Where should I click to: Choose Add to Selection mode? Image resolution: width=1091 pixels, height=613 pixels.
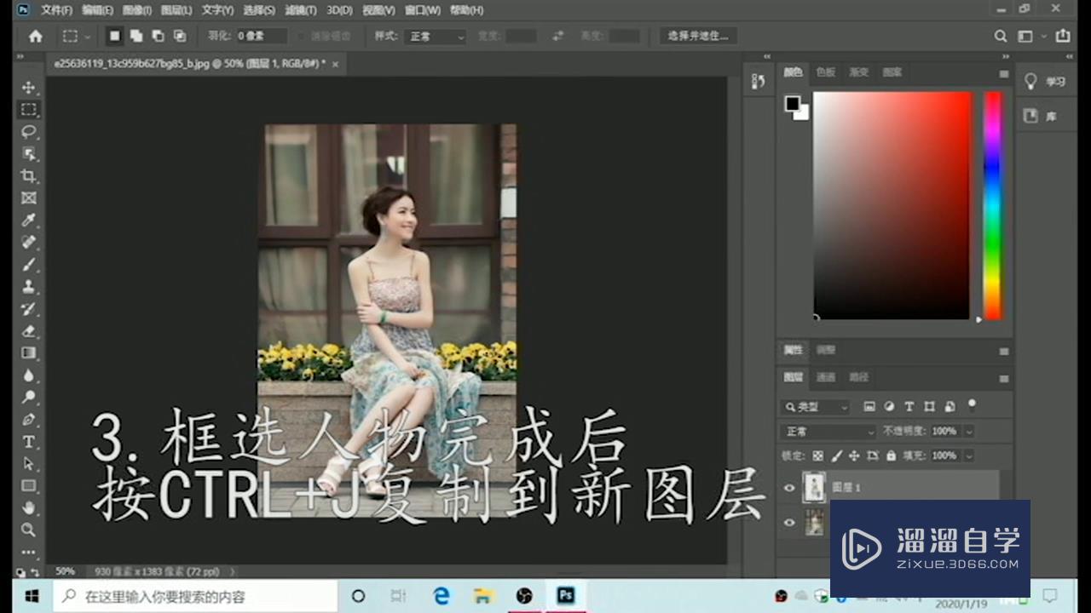pos(136,37)
